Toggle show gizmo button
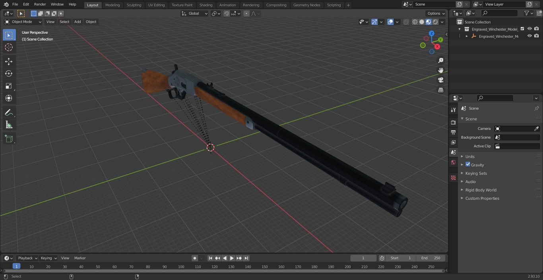This screenshot has height=280, width=543. (x=374, y=22)
